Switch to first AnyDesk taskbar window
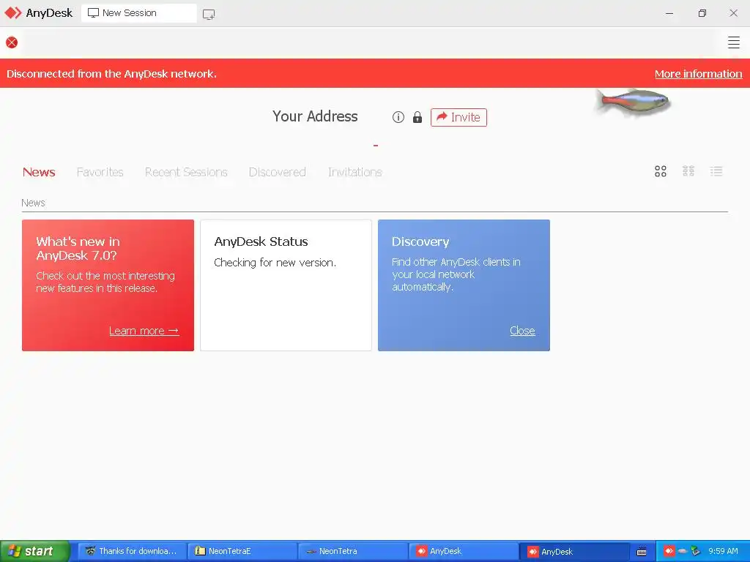Screen dimensions: 750x562 click(x=463, y=551)
